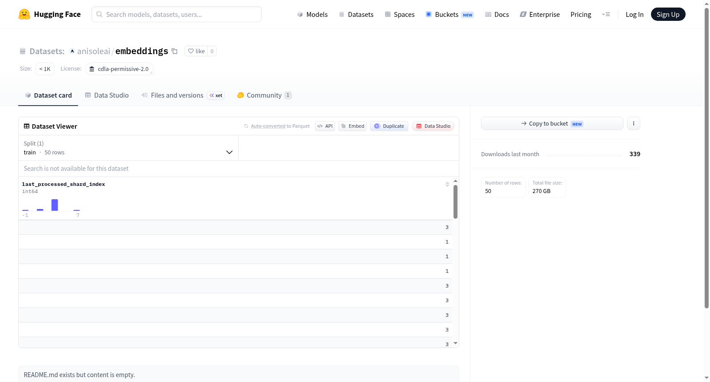This screenshot has height=382, width=710.
Task: Expand the more-options navigation menu icon
Action: click(606, 15)
